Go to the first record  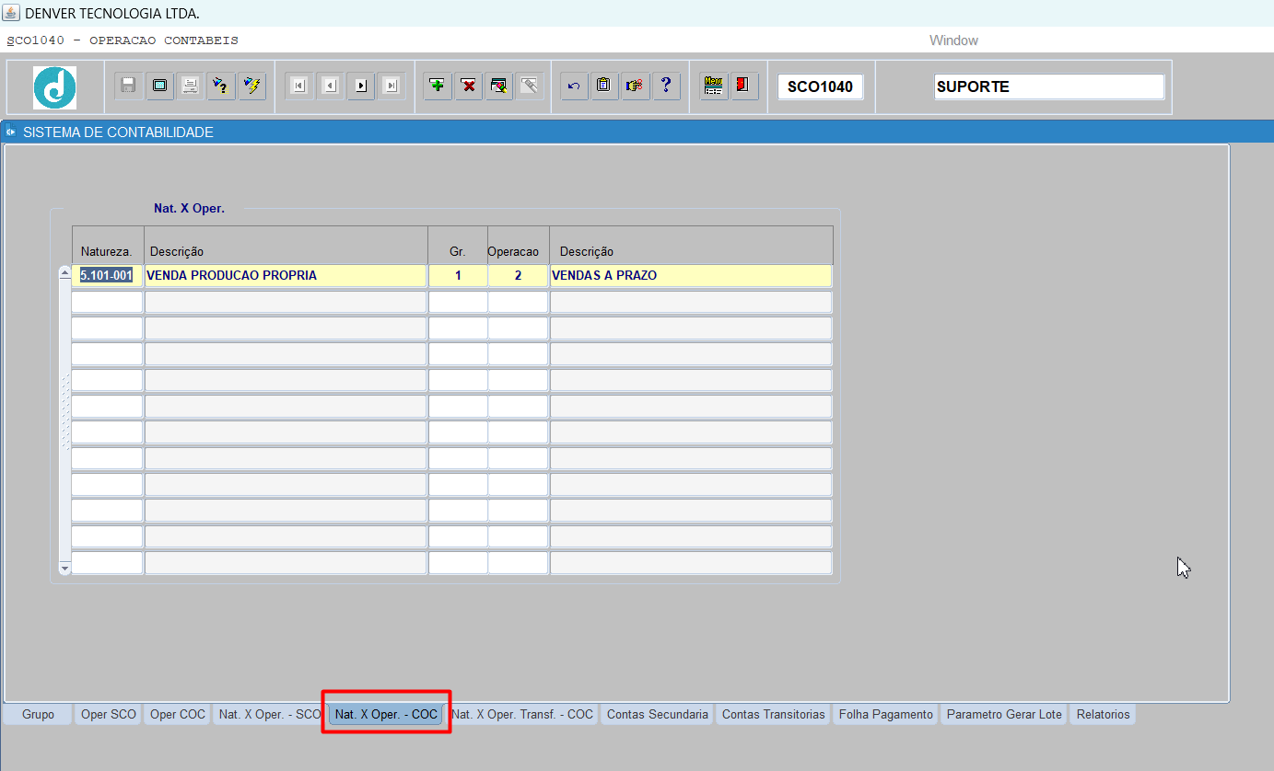(x=298, y=86)
